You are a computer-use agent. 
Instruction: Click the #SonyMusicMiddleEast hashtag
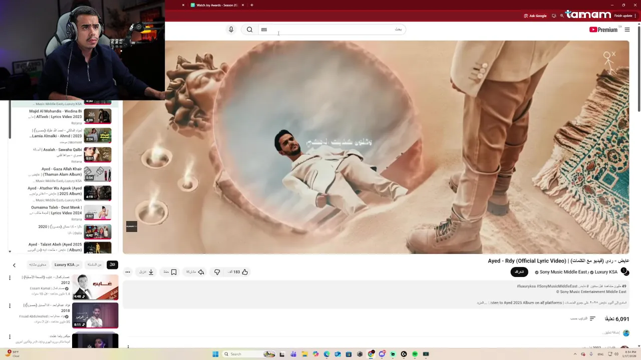point(557,286)
